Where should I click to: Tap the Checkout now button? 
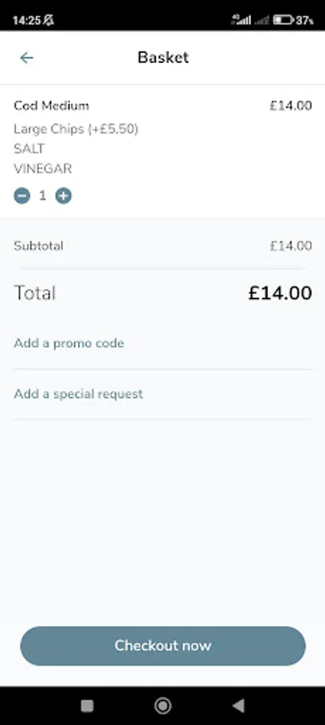[163, 646]
